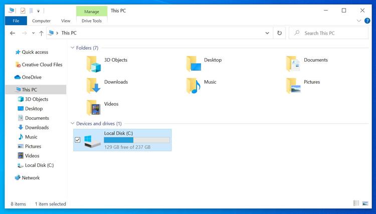
Task: Click the Local Disk (C:) usage bar
Action: point(137,140)
